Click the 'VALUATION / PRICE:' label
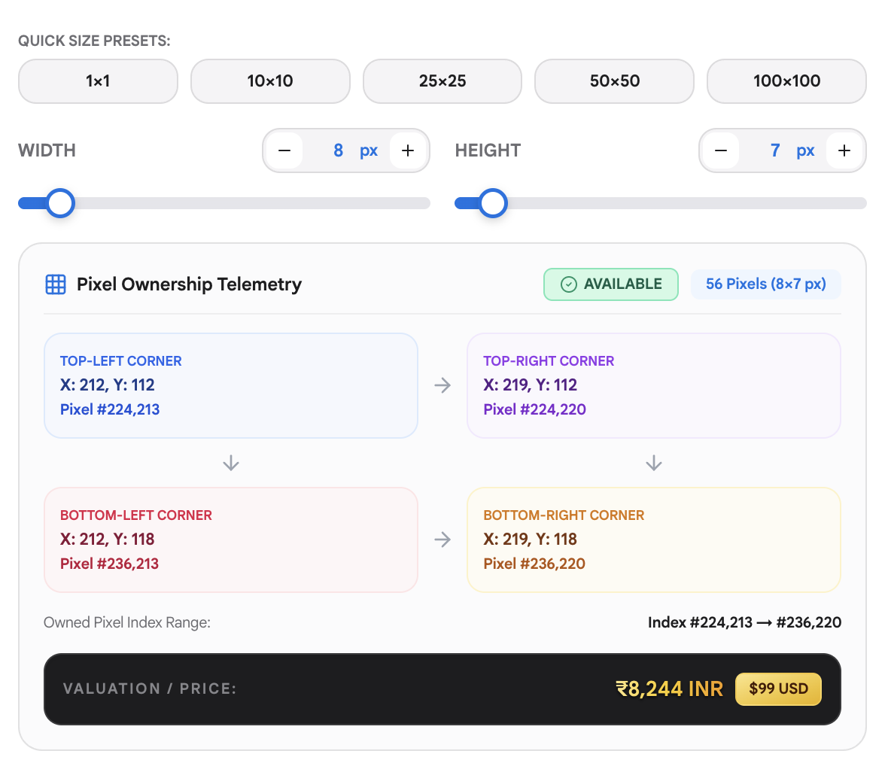This screenshot has width=888, height=766. click(150, 689)
